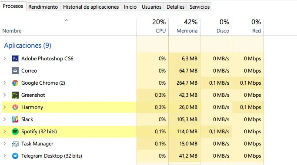Viewport: 297px width, 165px height.
Task: Click the Slack app icon
Action: tap(15, 119)
